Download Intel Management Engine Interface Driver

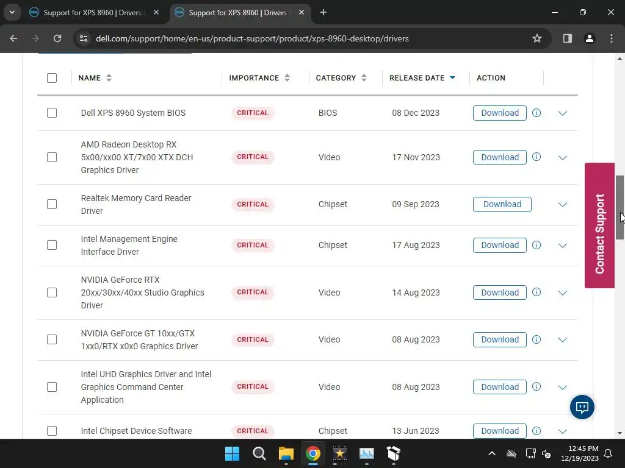point(499,245)
